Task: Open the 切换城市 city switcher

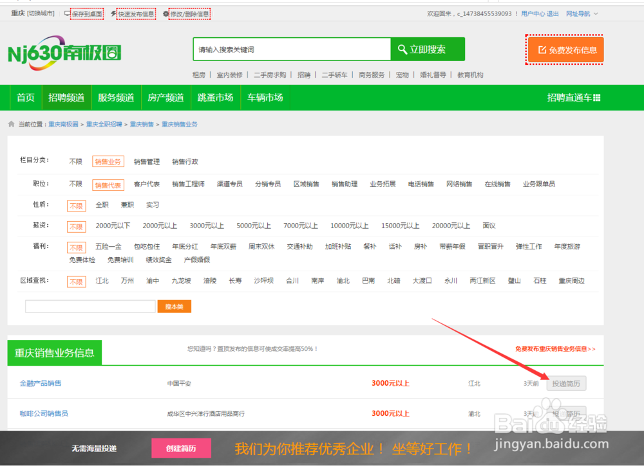Action: pyautogui.click(x=39, y=13)
